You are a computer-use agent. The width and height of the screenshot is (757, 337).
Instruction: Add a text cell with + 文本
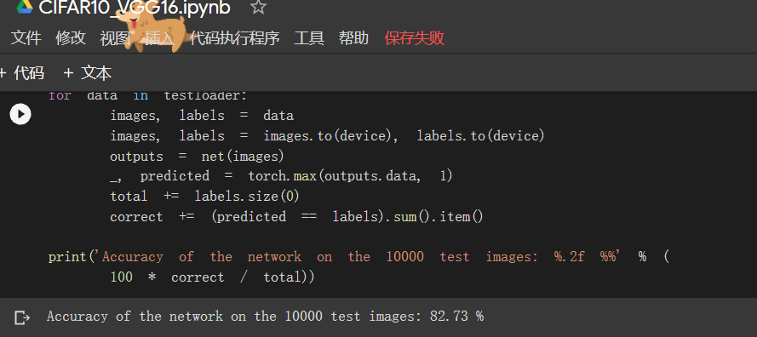pyautogui.click(x=88, y=73)
